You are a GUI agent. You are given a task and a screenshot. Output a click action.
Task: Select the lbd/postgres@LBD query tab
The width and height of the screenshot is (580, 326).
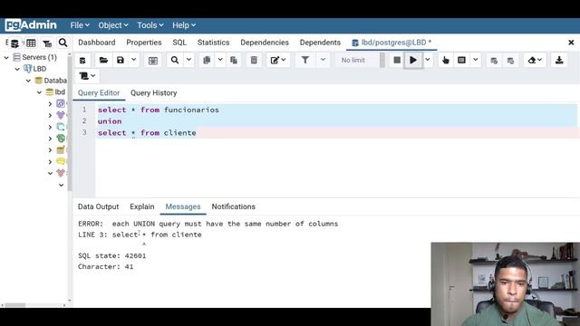point(391,43)
